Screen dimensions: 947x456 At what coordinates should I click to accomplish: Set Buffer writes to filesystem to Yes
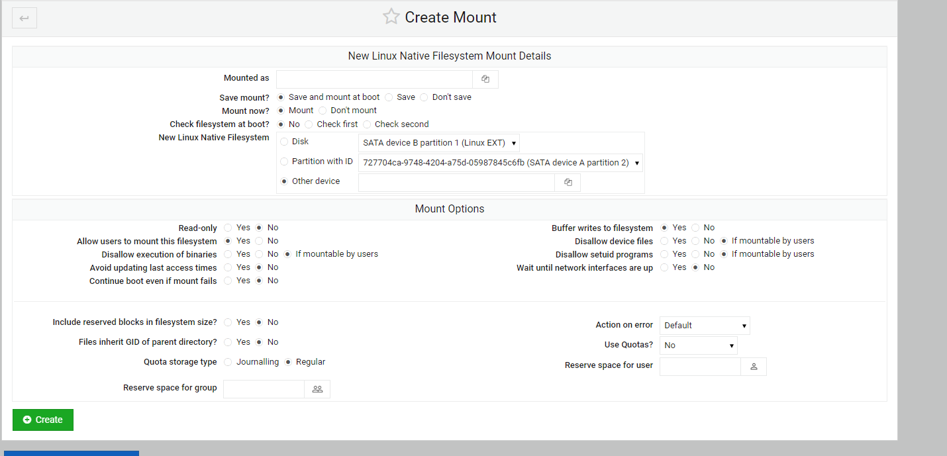(x=664, y=228)
